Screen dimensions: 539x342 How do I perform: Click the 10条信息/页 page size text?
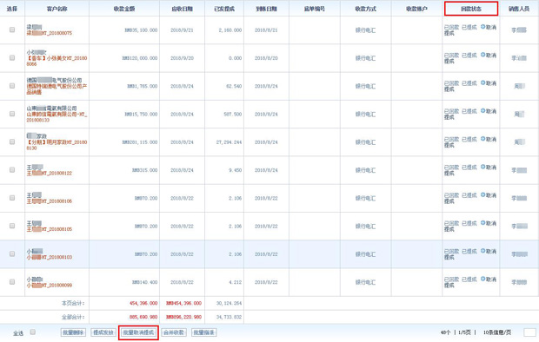[497, 332]
